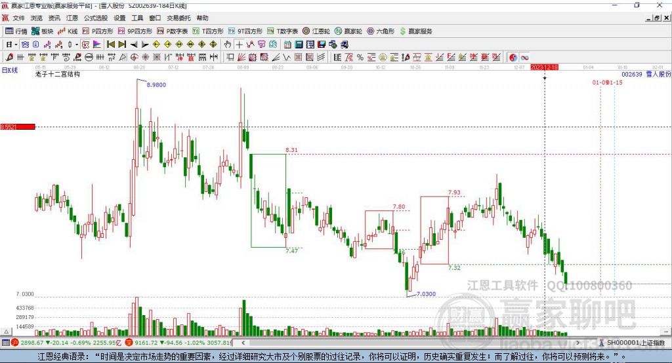Launch the 江恩轮 Gann wheel

tap(316, 31)
